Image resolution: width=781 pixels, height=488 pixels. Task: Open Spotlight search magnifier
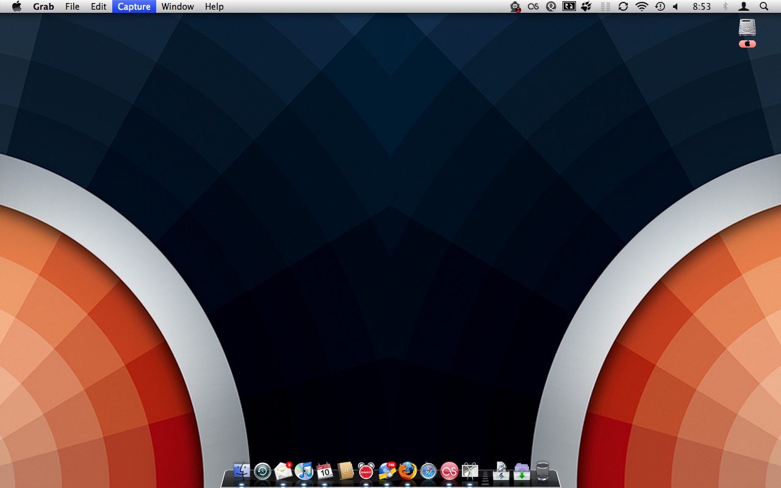764,7
